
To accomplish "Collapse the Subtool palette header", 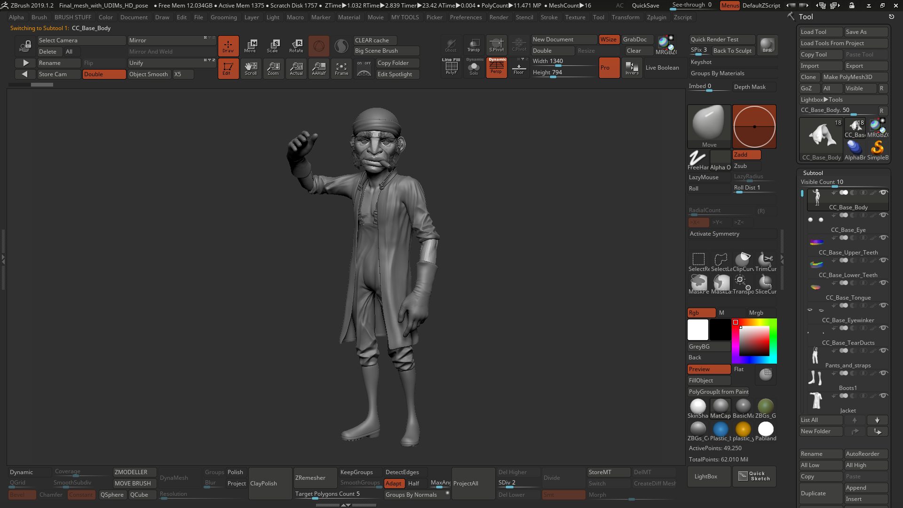I will (x=813, y=173).
